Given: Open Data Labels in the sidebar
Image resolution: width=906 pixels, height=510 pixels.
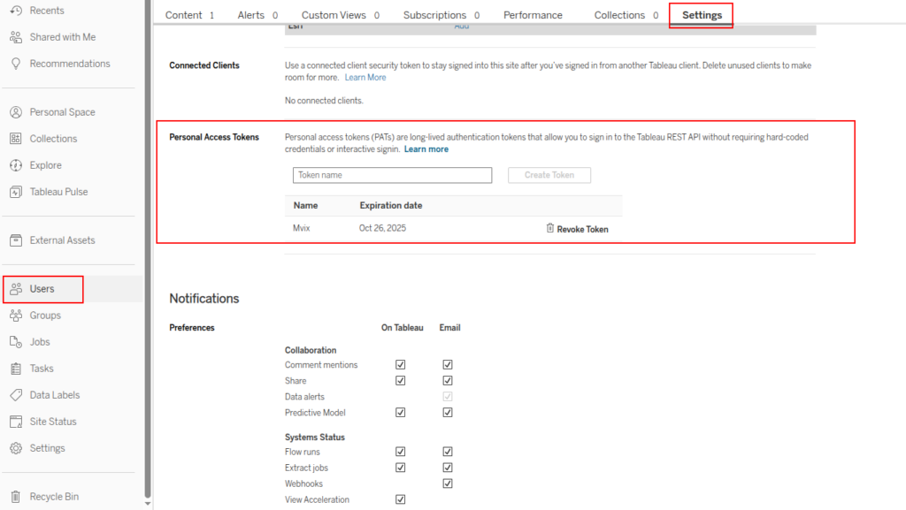Looking at the screenshot, I should 55,394.
